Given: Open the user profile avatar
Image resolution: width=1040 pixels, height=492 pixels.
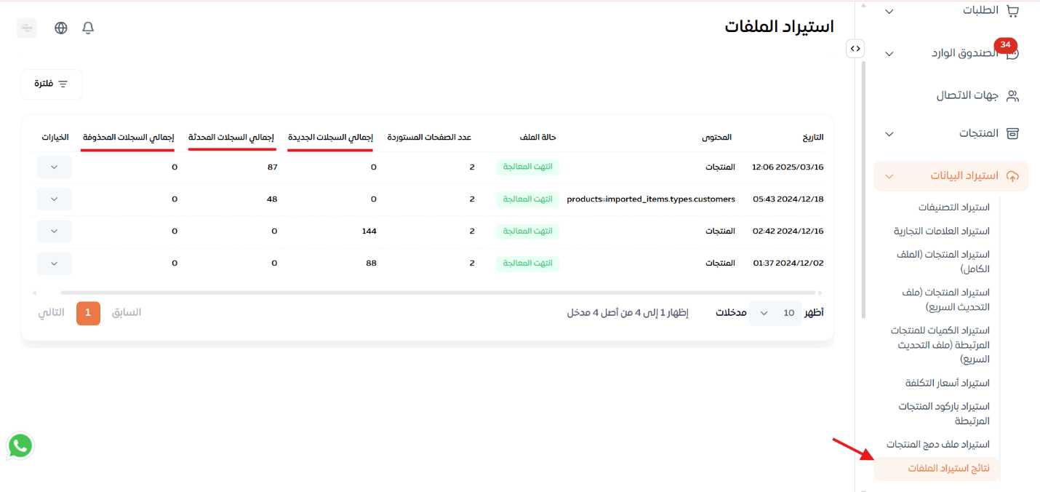Looking at the screenshot, I should (27, 28).
